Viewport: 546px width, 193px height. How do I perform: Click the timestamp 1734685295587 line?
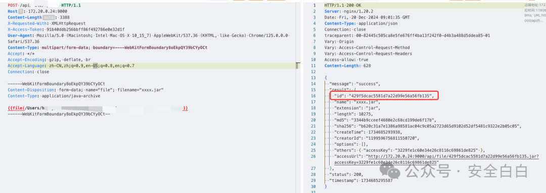pyautogui.click(x=361, y=180)
